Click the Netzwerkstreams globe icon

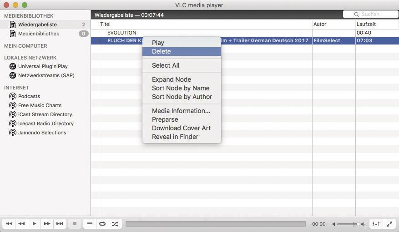12,76
